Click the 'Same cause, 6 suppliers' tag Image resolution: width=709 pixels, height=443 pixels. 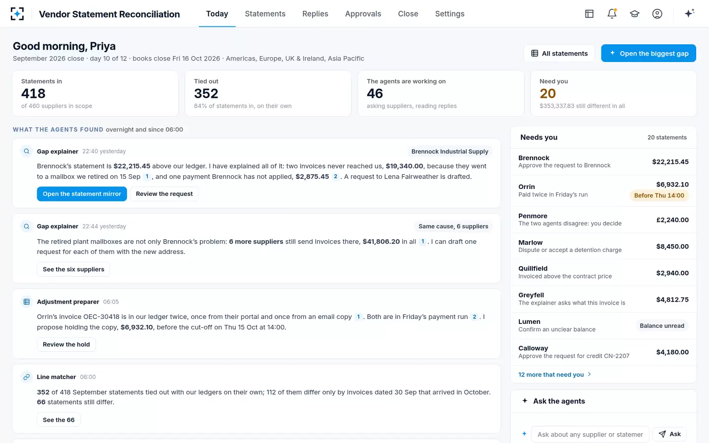(453, 226)
